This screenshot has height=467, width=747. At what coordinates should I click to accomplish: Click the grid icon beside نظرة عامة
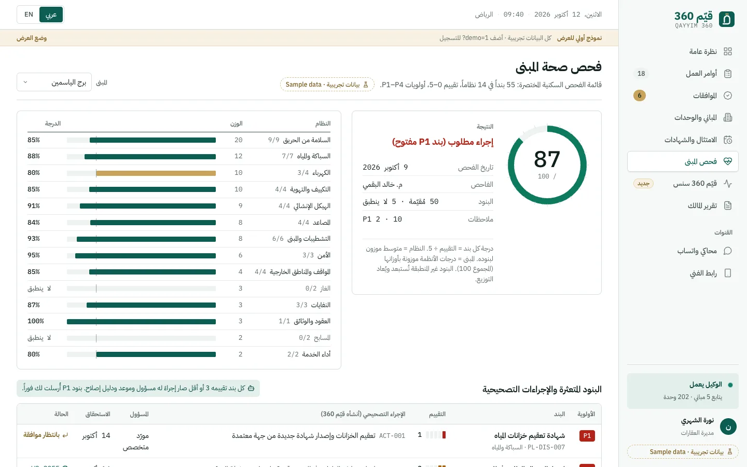(728, 51)
